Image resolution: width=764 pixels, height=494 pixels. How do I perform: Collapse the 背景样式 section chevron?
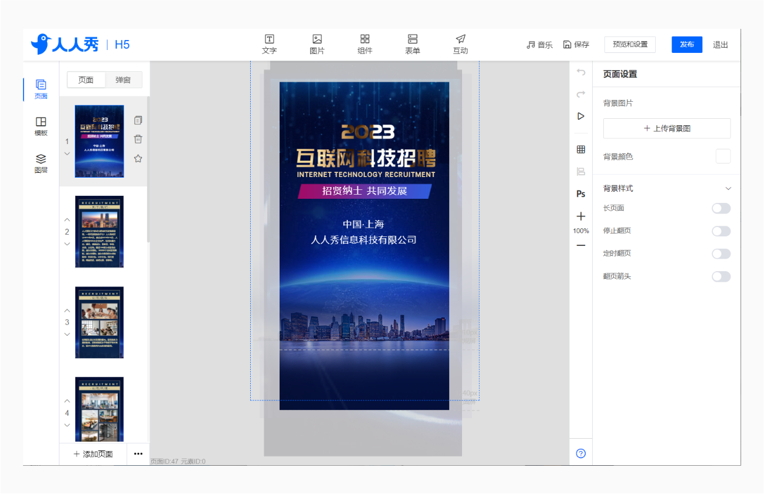click(728, 189)
